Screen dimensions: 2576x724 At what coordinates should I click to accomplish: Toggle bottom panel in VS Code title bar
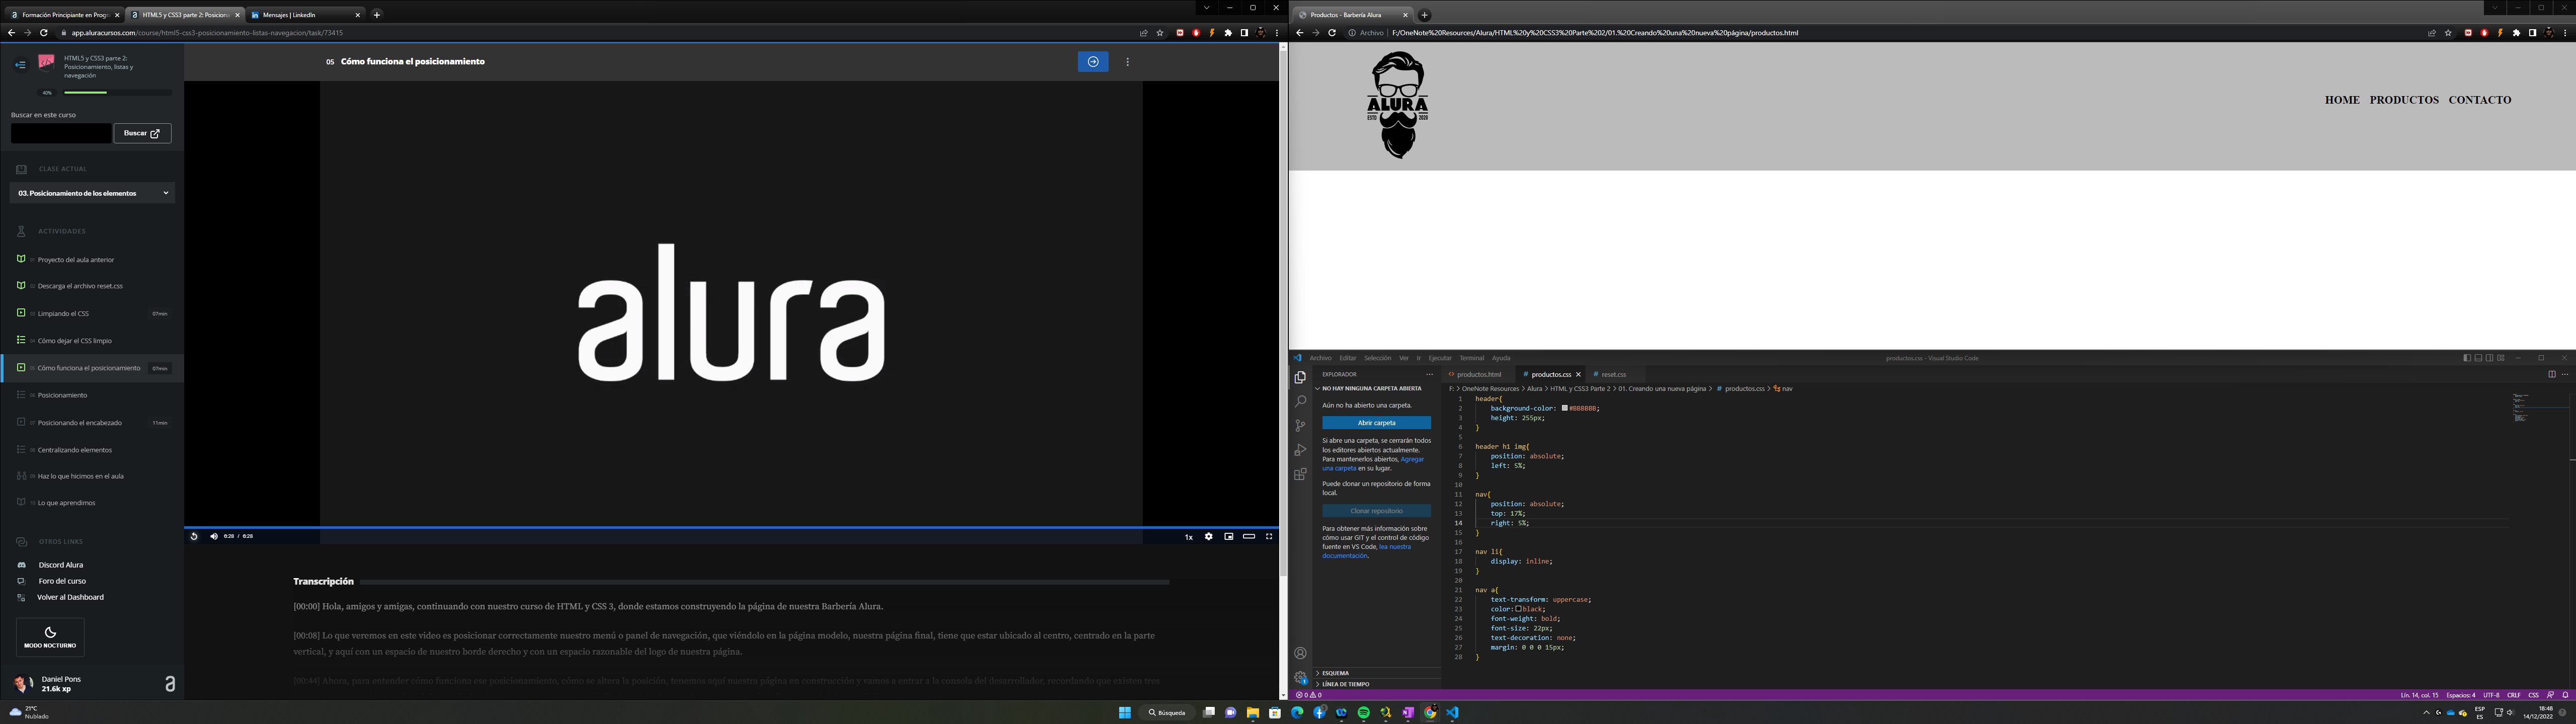click(x=2478, y=358)
